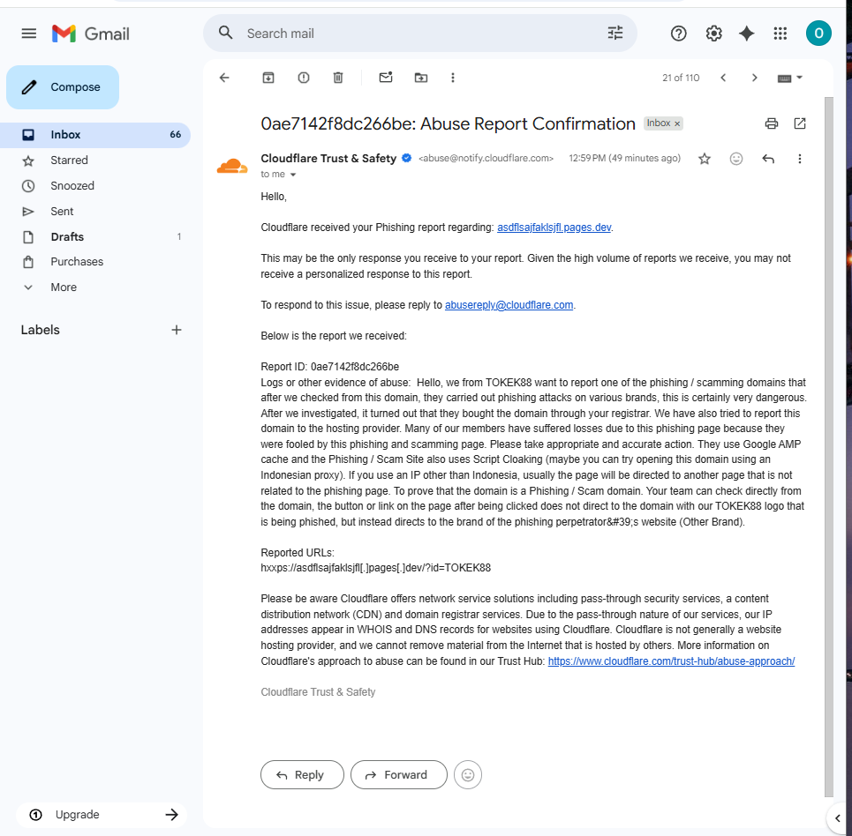Open message More options three dots

point(799,159)
